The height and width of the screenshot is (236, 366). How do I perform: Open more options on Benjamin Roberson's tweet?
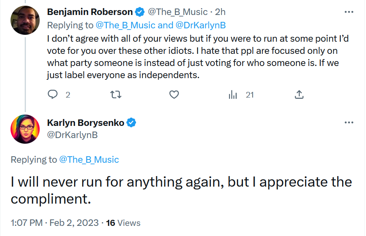pyautogui.click(x=349, y=12)
